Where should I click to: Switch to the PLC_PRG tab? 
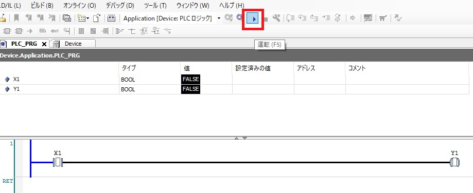coord(24,44)
